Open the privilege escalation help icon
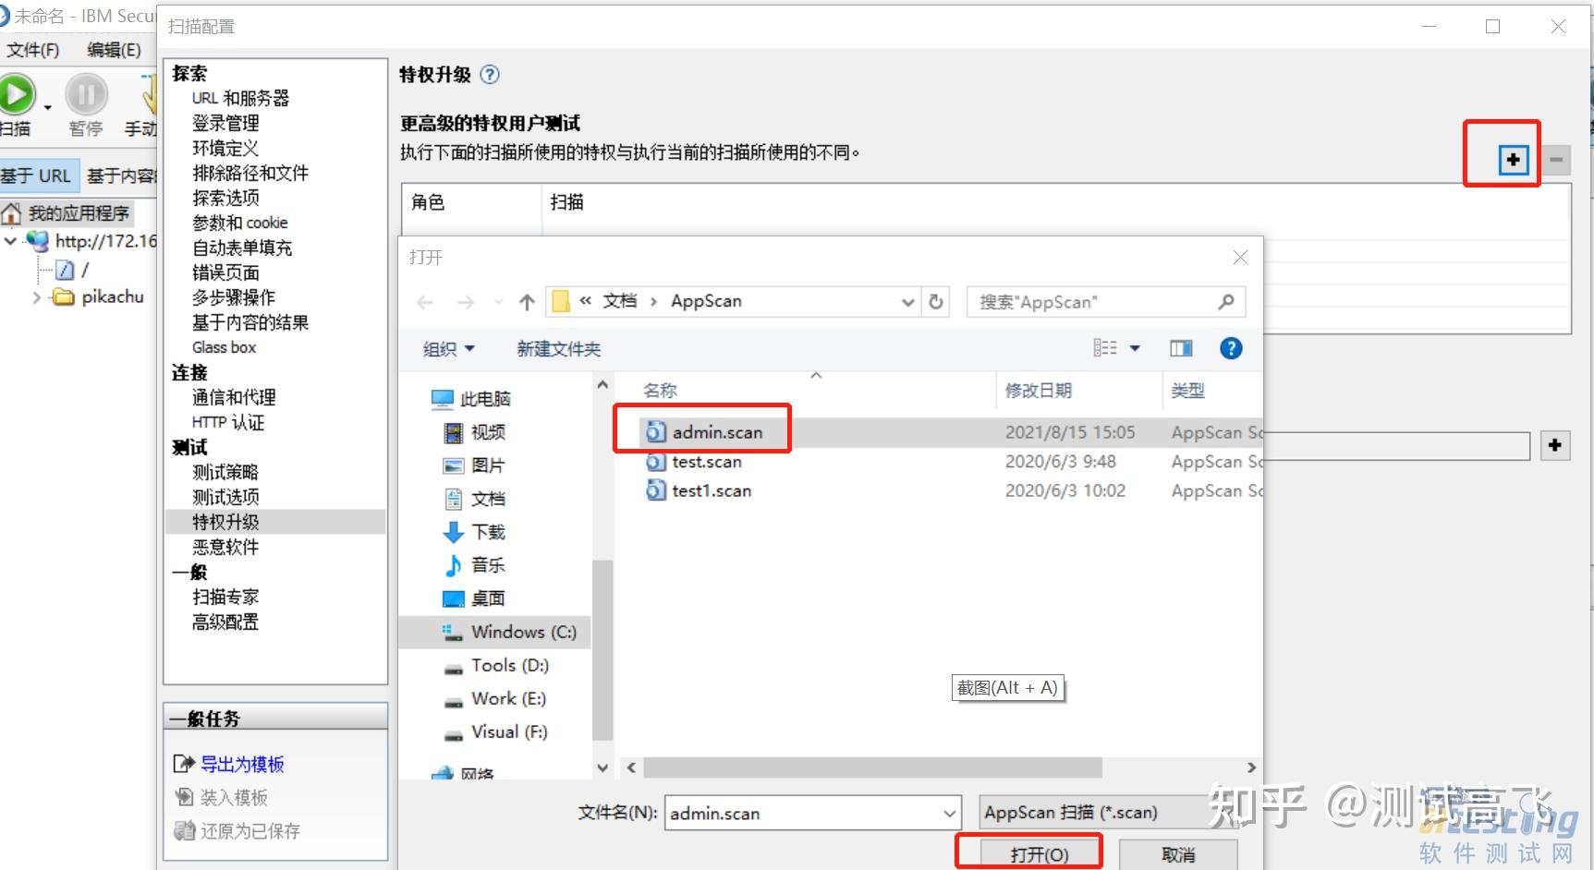 490,75
